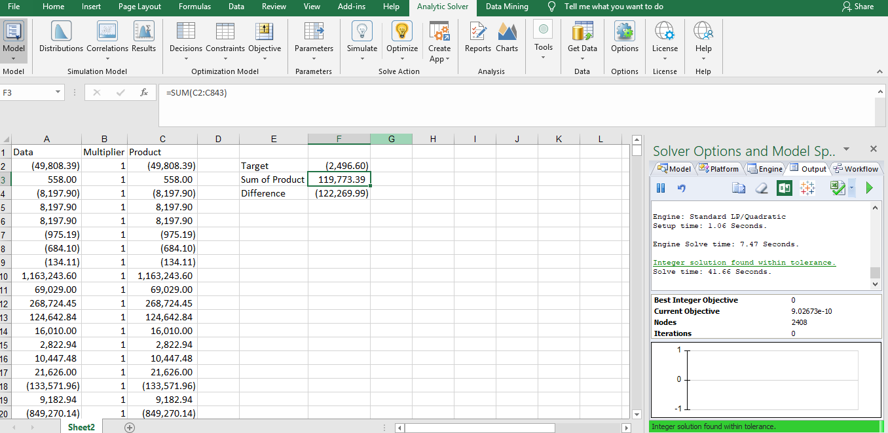Viewport: 888px width, 433px height.
Task: Add a new sheet with plus button
Action: pos(130,427)
